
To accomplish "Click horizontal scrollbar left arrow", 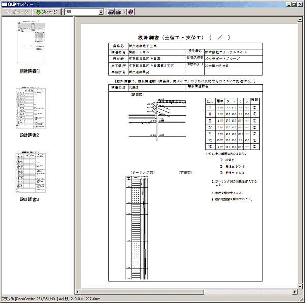I will 78,291.
